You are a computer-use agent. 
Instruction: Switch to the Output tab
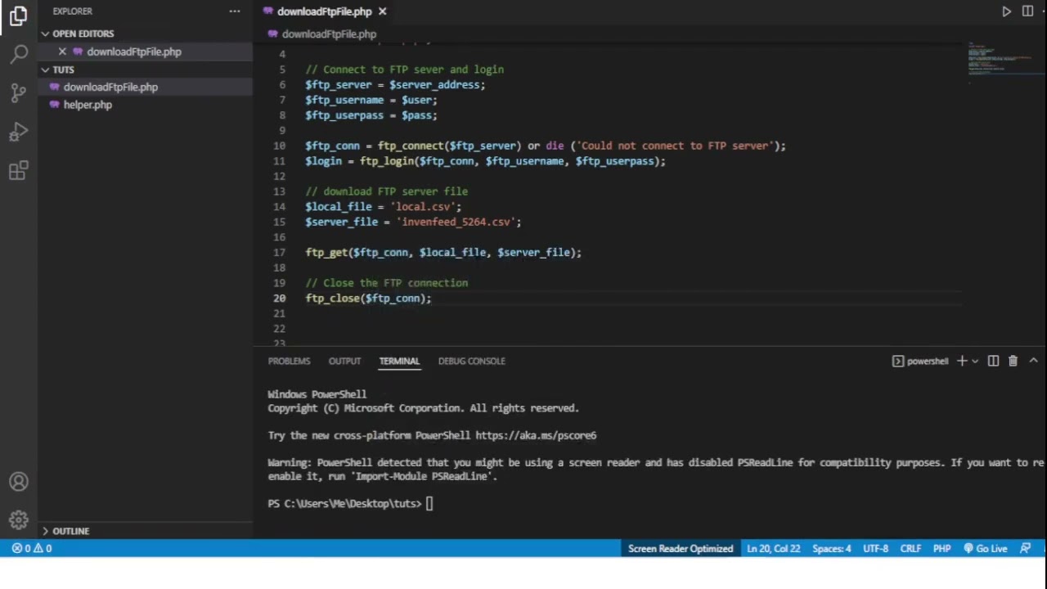click(344, 361)
